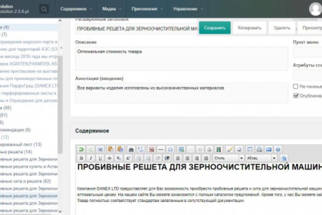
Task: Click the eraser Remove Formatting icon
Action: (239, 149)
